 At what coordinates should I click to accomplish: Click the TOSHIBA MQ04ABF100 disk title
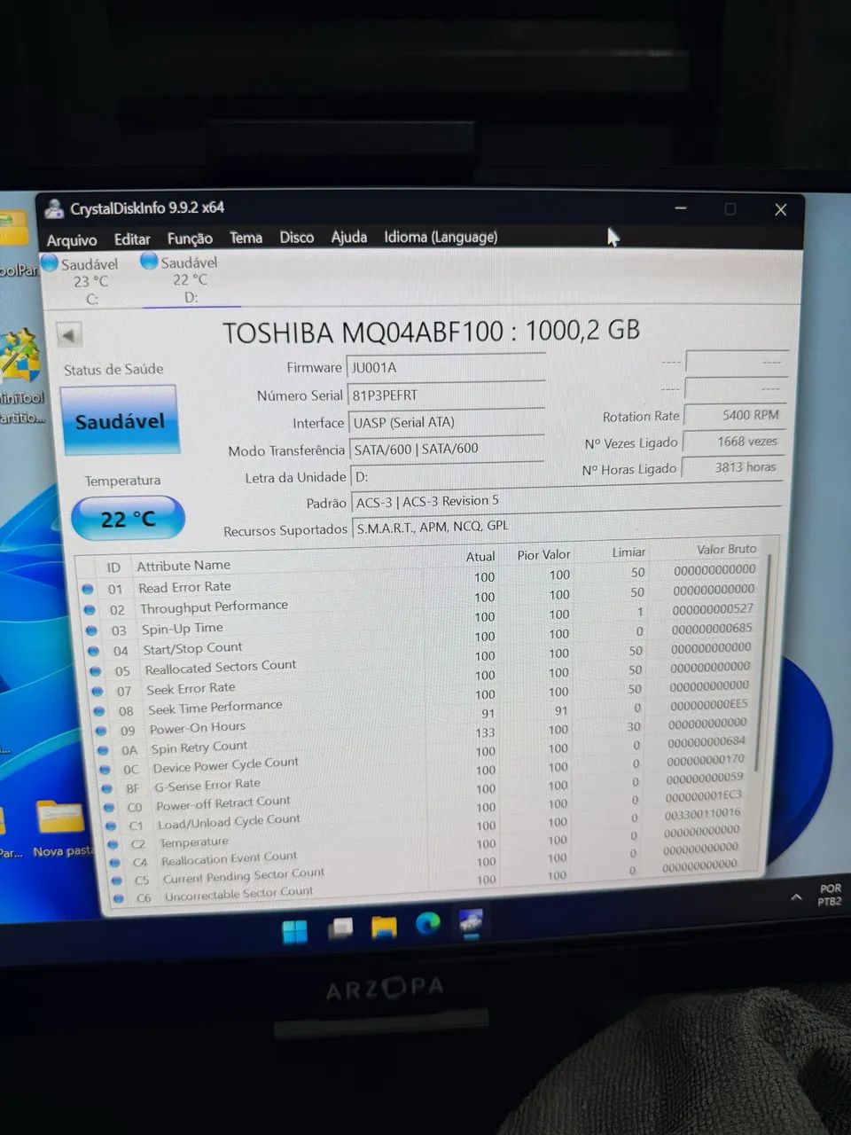431,332
